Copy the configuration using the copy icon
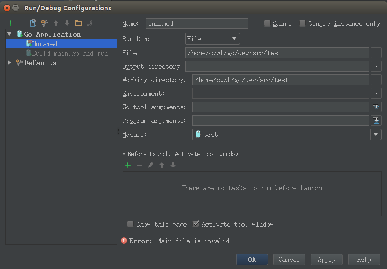The image size is (387, 269). (33, 23)
